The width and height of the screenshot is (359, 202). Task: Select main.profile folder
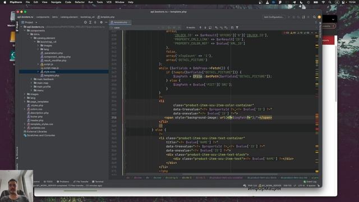click(42, 87)
